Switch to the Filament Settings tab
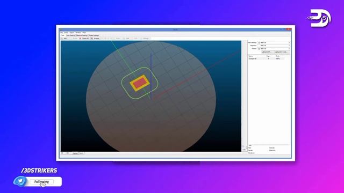Image resolution: width=344 pixels, height=193 pixels. pyautogui.click(x=82, y=35)
